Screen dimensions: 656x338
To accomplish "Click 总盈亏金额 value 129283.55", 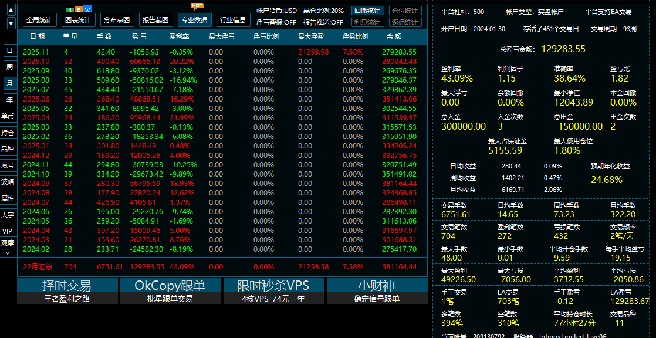I will 563,49.
